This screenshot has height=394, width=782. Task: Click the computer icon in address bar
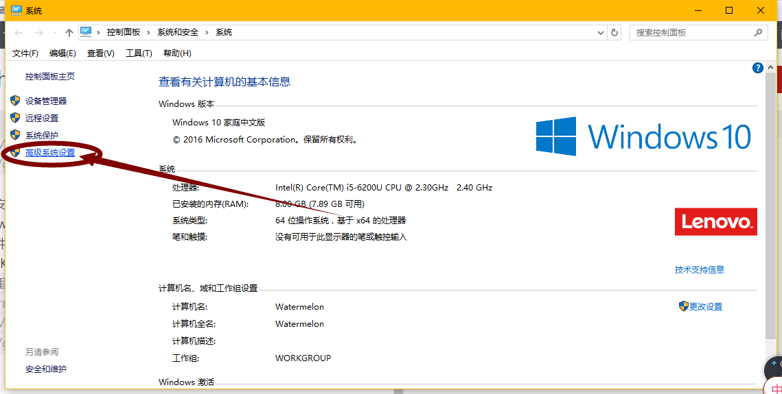coord(86,32)
